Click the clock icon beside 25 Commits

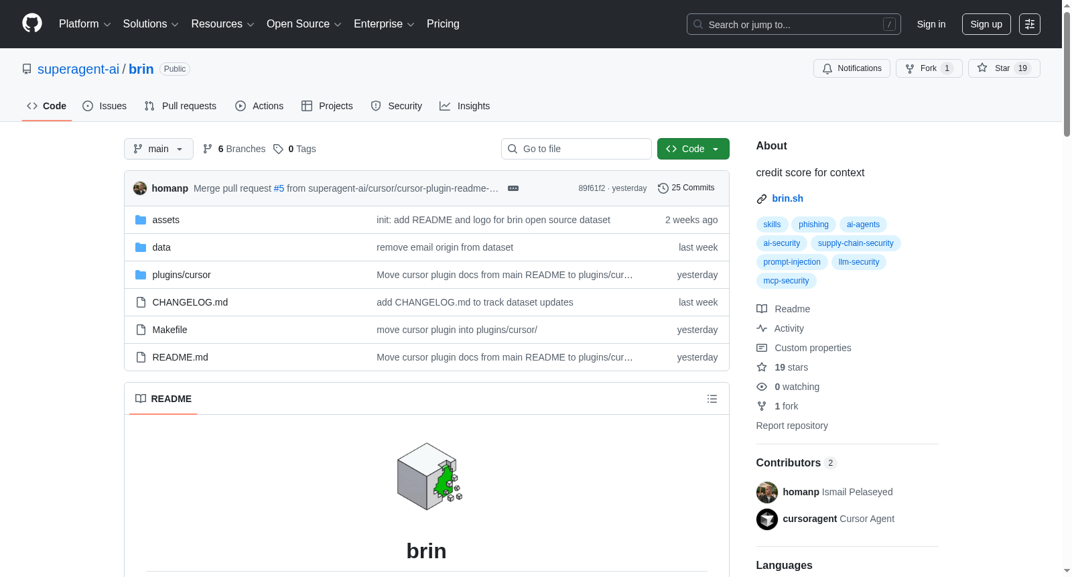(663, 188)
